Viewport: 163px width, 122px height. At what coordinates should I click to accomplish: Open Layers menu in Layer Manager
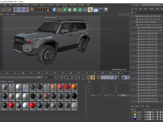point(137,106)
